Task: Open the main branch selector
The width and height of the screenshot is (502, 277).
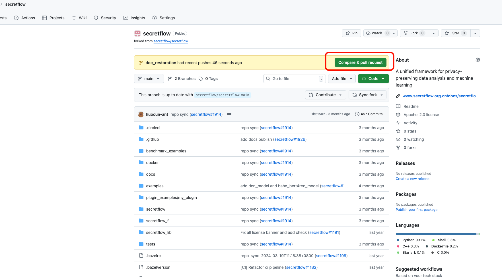Action: point(149,79)
